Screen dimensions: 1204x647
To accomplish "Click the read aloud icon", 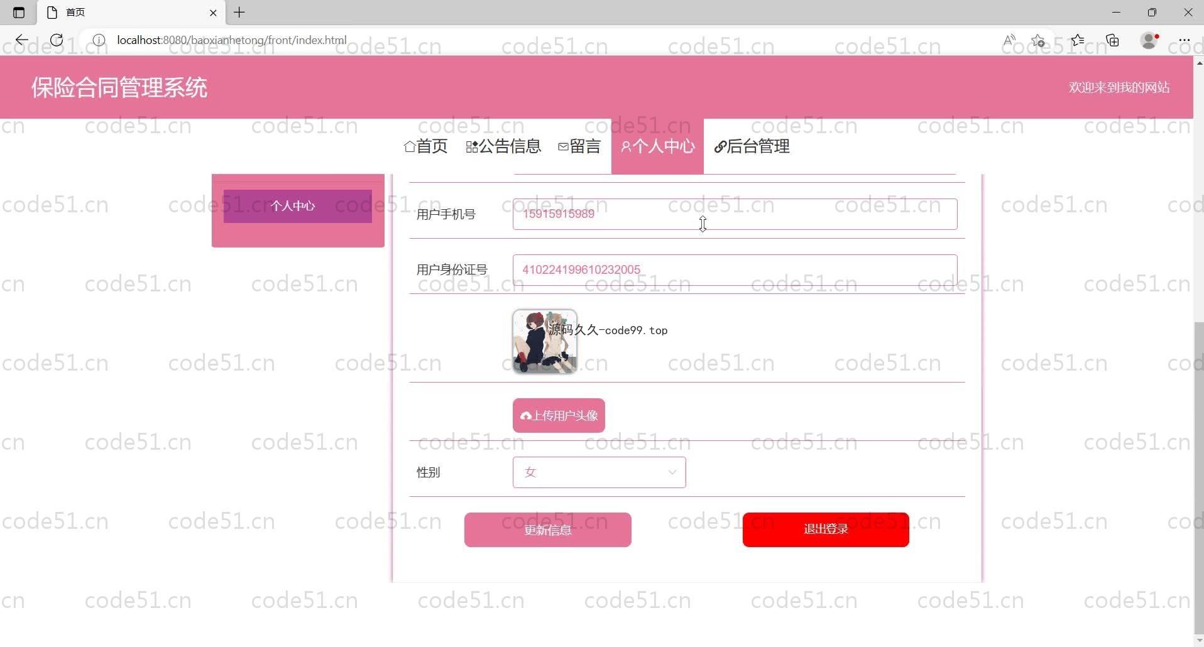I will 1009,40.
